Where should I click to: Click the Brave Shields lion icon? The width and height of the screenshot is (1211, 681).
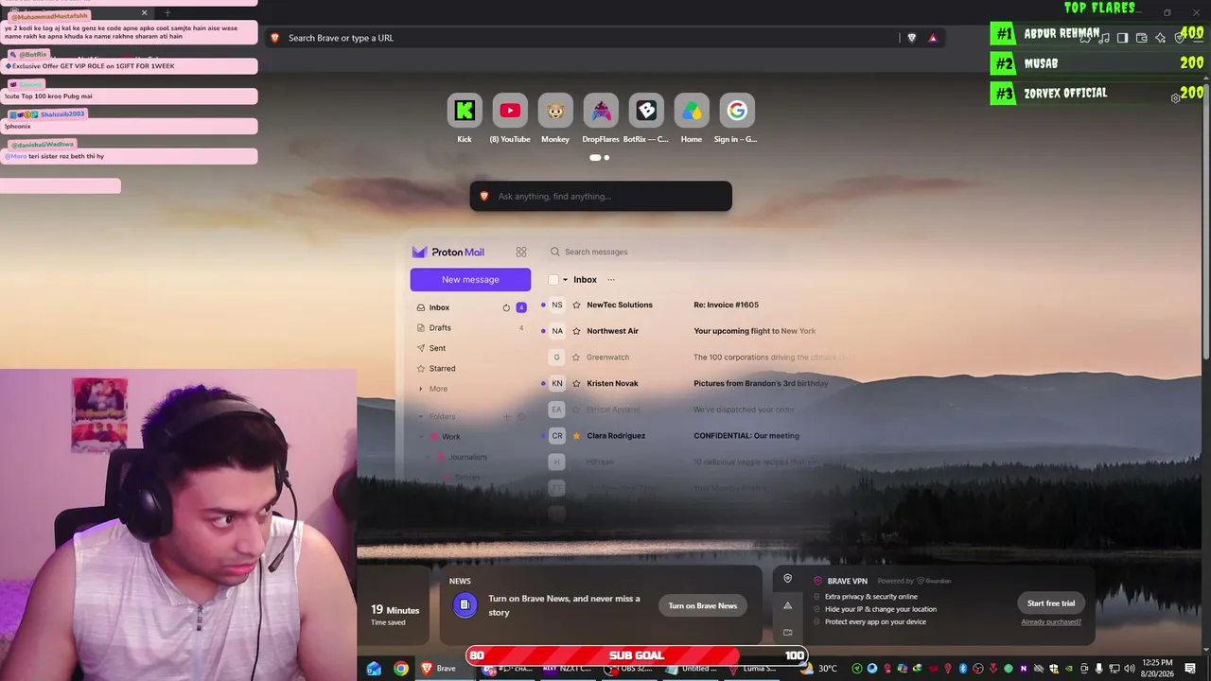click(912, 38)
